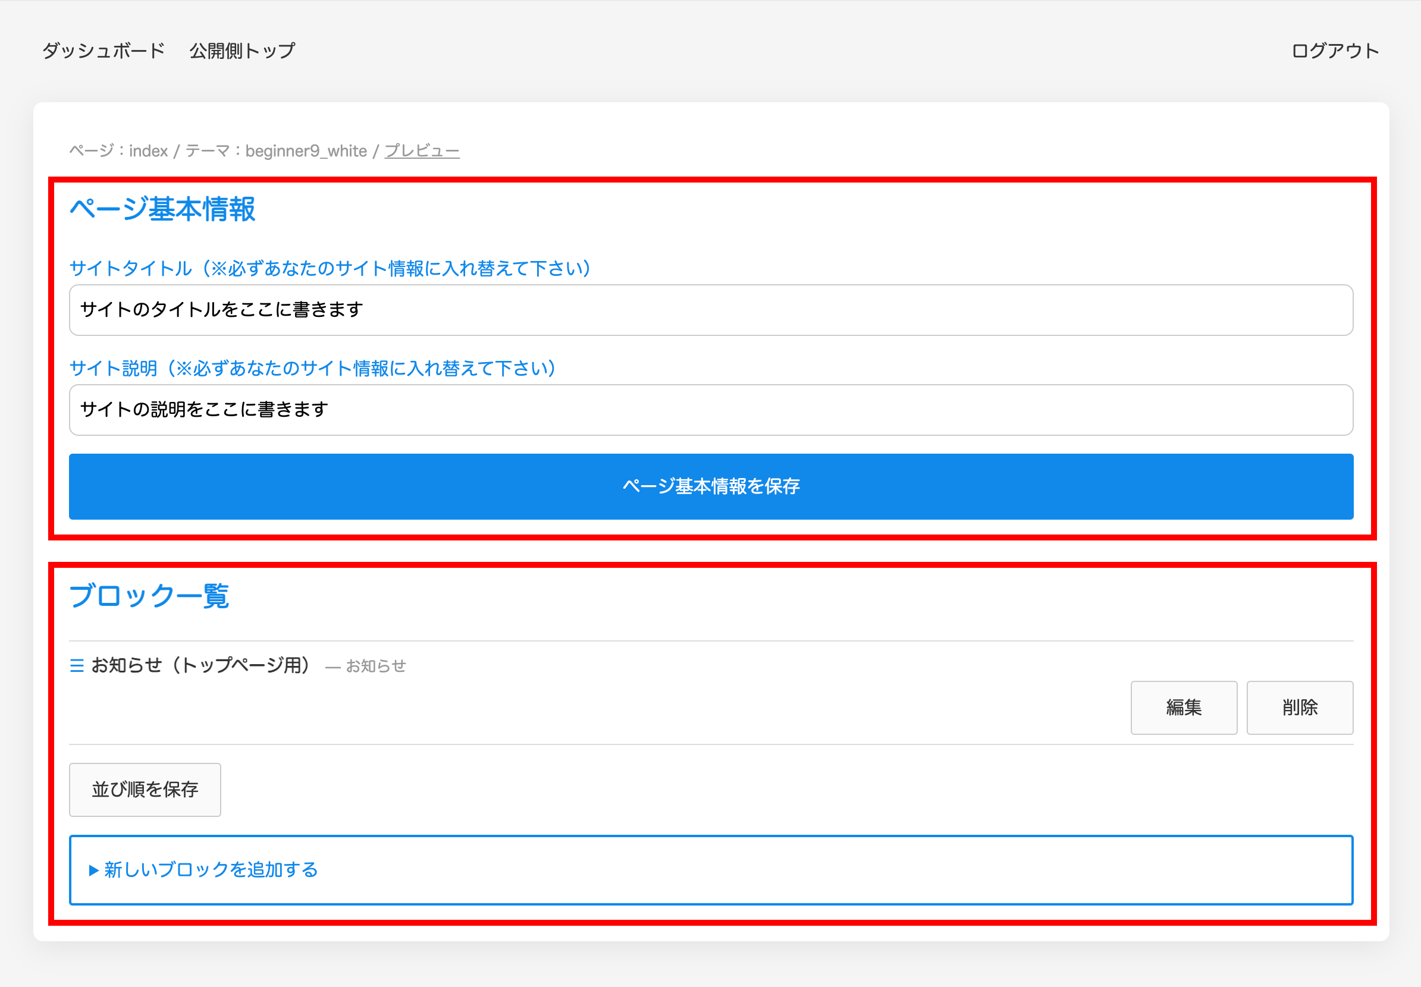The height and width of the screenshot is (987, 1421).
Task: Click the ページ基本情報 section heading
Action: 162,209
